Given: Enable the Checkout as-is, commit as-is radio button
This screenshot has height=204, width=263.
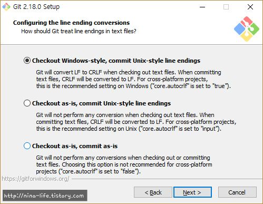Looking at the screenshot, I should (27, 146).
